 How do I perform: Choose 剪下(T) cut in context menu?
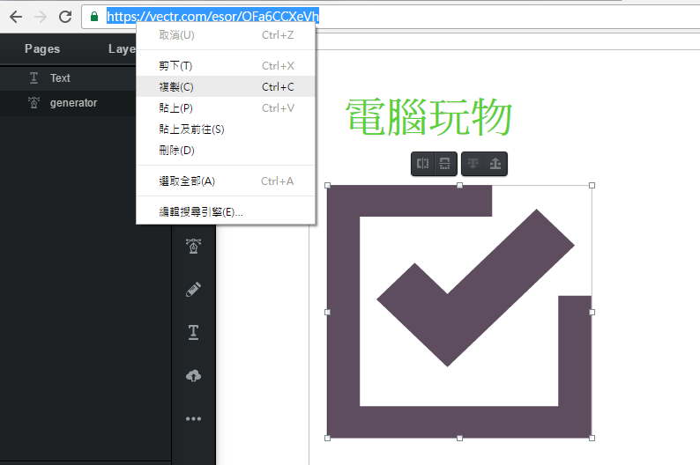[226, 66]
